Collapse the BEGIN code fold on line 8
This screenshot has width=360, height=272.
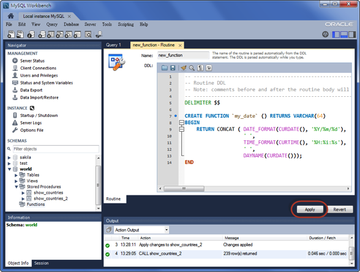(182, 123)
